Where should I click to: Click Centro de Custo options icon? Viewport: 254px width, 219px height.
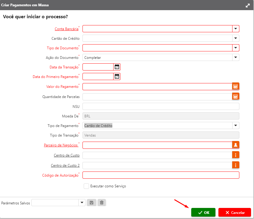235,155
